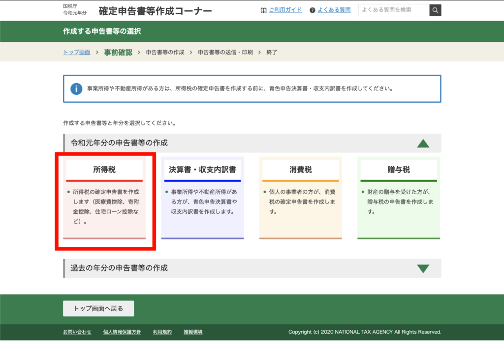Image resolution: width=504 pixels, height=351 pixels.
Task: Select the 消費税 card
Action: (300, 199)
